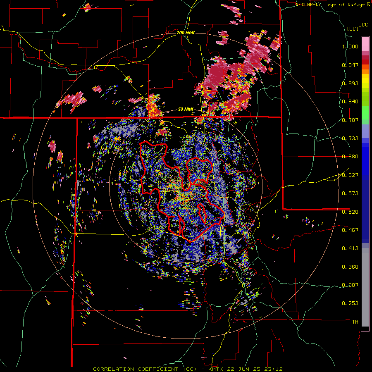Click the "0.467" scale value

pos(350,230)
